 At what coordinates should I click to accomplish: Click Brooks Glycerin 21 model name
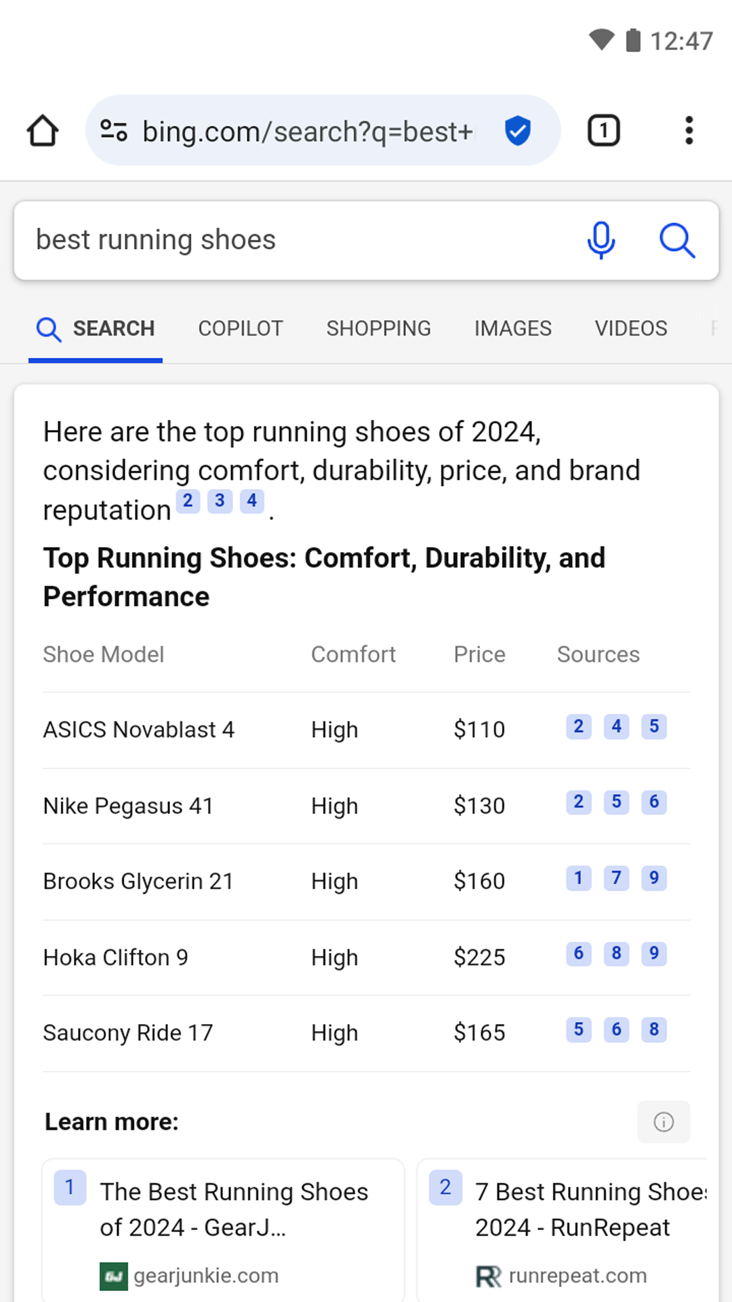pos(138,882)
